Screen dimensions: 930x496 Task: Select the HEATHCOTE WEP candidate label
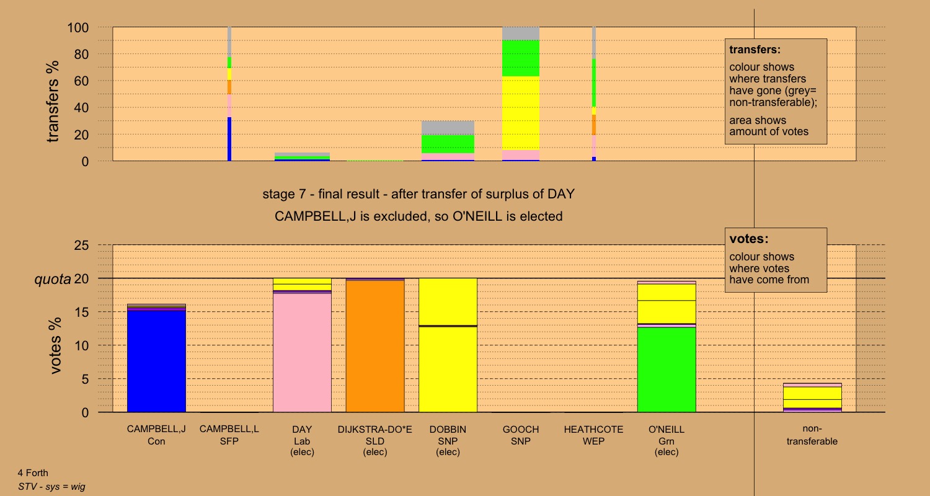594,435
